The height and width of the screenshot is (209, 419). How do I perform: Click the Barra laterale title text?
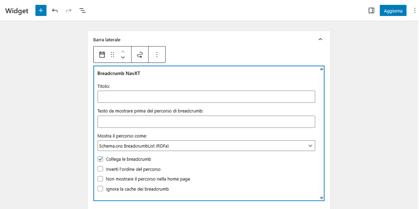107,40
